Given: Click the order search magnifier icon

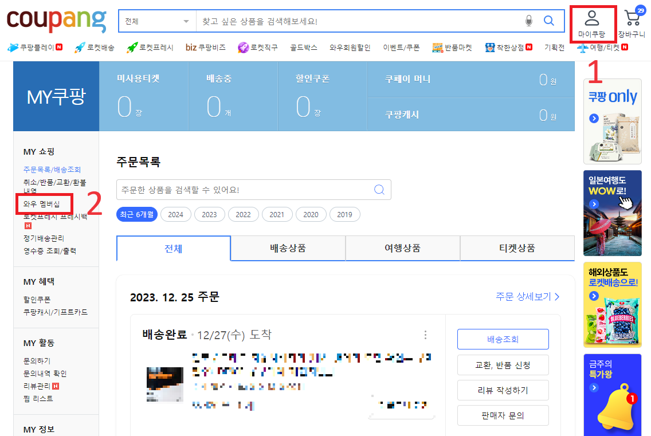Looking at the screenshot, I should point(379,190).
